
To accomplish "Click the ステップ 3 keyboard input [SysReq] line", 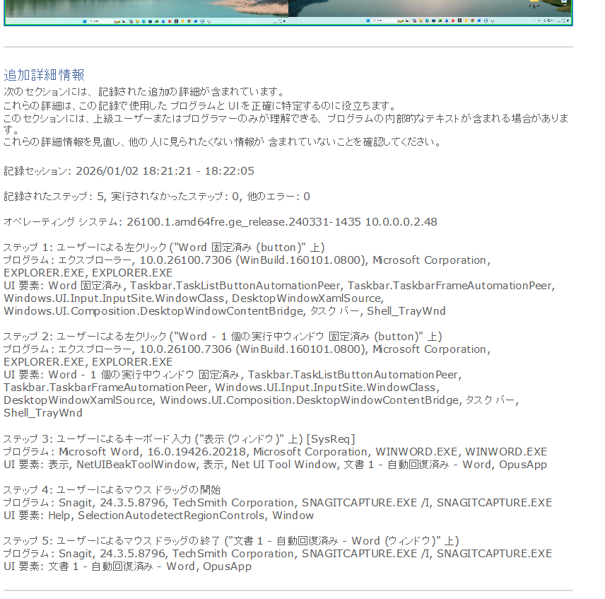I will click(179, 439).
